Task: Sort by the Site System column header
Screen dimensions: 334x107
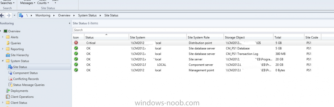Action: point(158,37)
